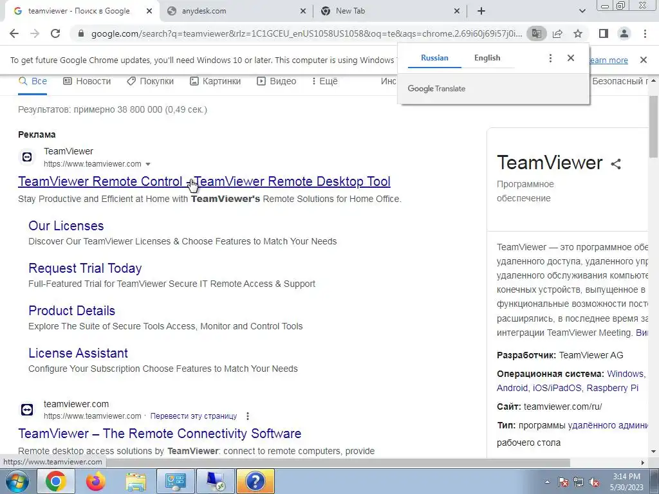Click the muted volume tray icon

(594, 482)
